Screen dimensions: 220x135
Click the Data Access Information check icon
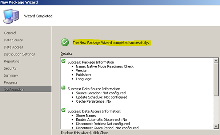click(63, 110)
